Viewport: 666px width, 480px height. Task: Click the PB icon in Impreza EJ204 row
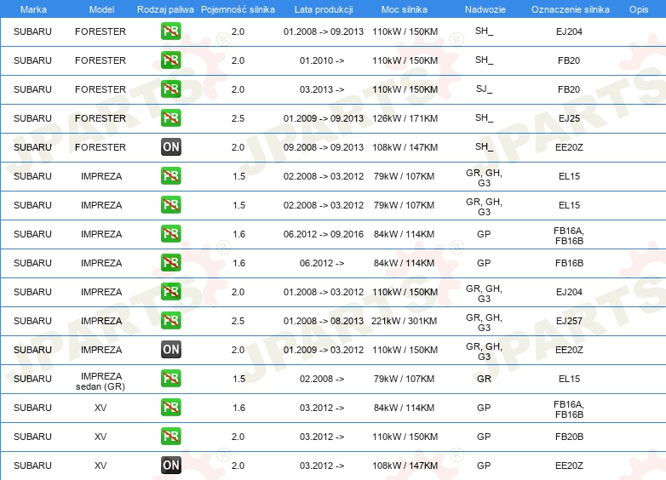pyautogui.click(x=170, y=292)
